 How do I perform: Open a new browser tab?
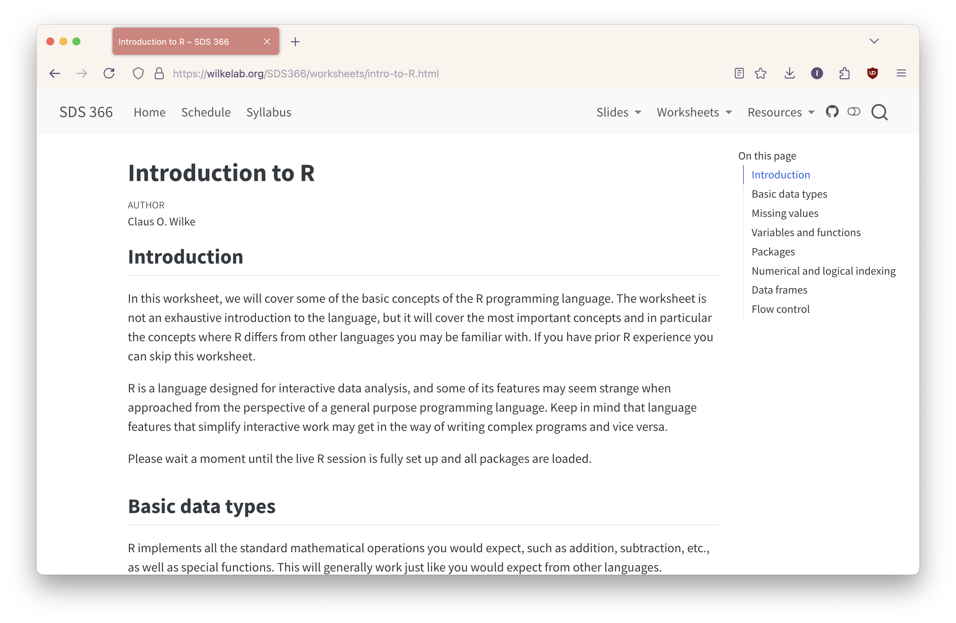[x=295, y=42]
